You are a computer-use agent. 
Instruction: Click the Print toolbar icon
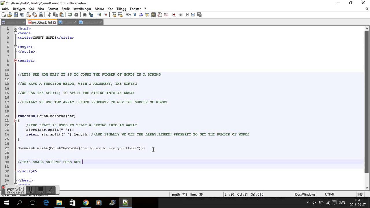(x=41, y=15)
